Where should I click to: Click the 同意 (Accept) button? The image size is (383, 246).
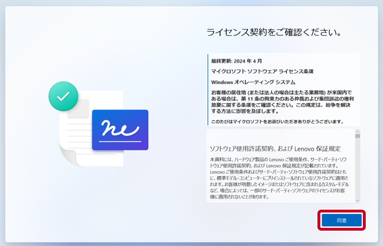coord(341,220)
